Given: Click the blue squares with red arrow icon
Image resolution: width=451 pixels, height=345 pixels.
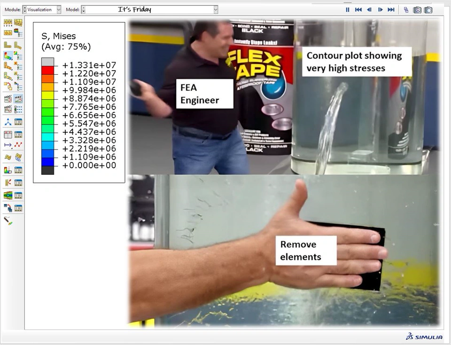Looking at the screenshot, I should (x=8, y=208).
